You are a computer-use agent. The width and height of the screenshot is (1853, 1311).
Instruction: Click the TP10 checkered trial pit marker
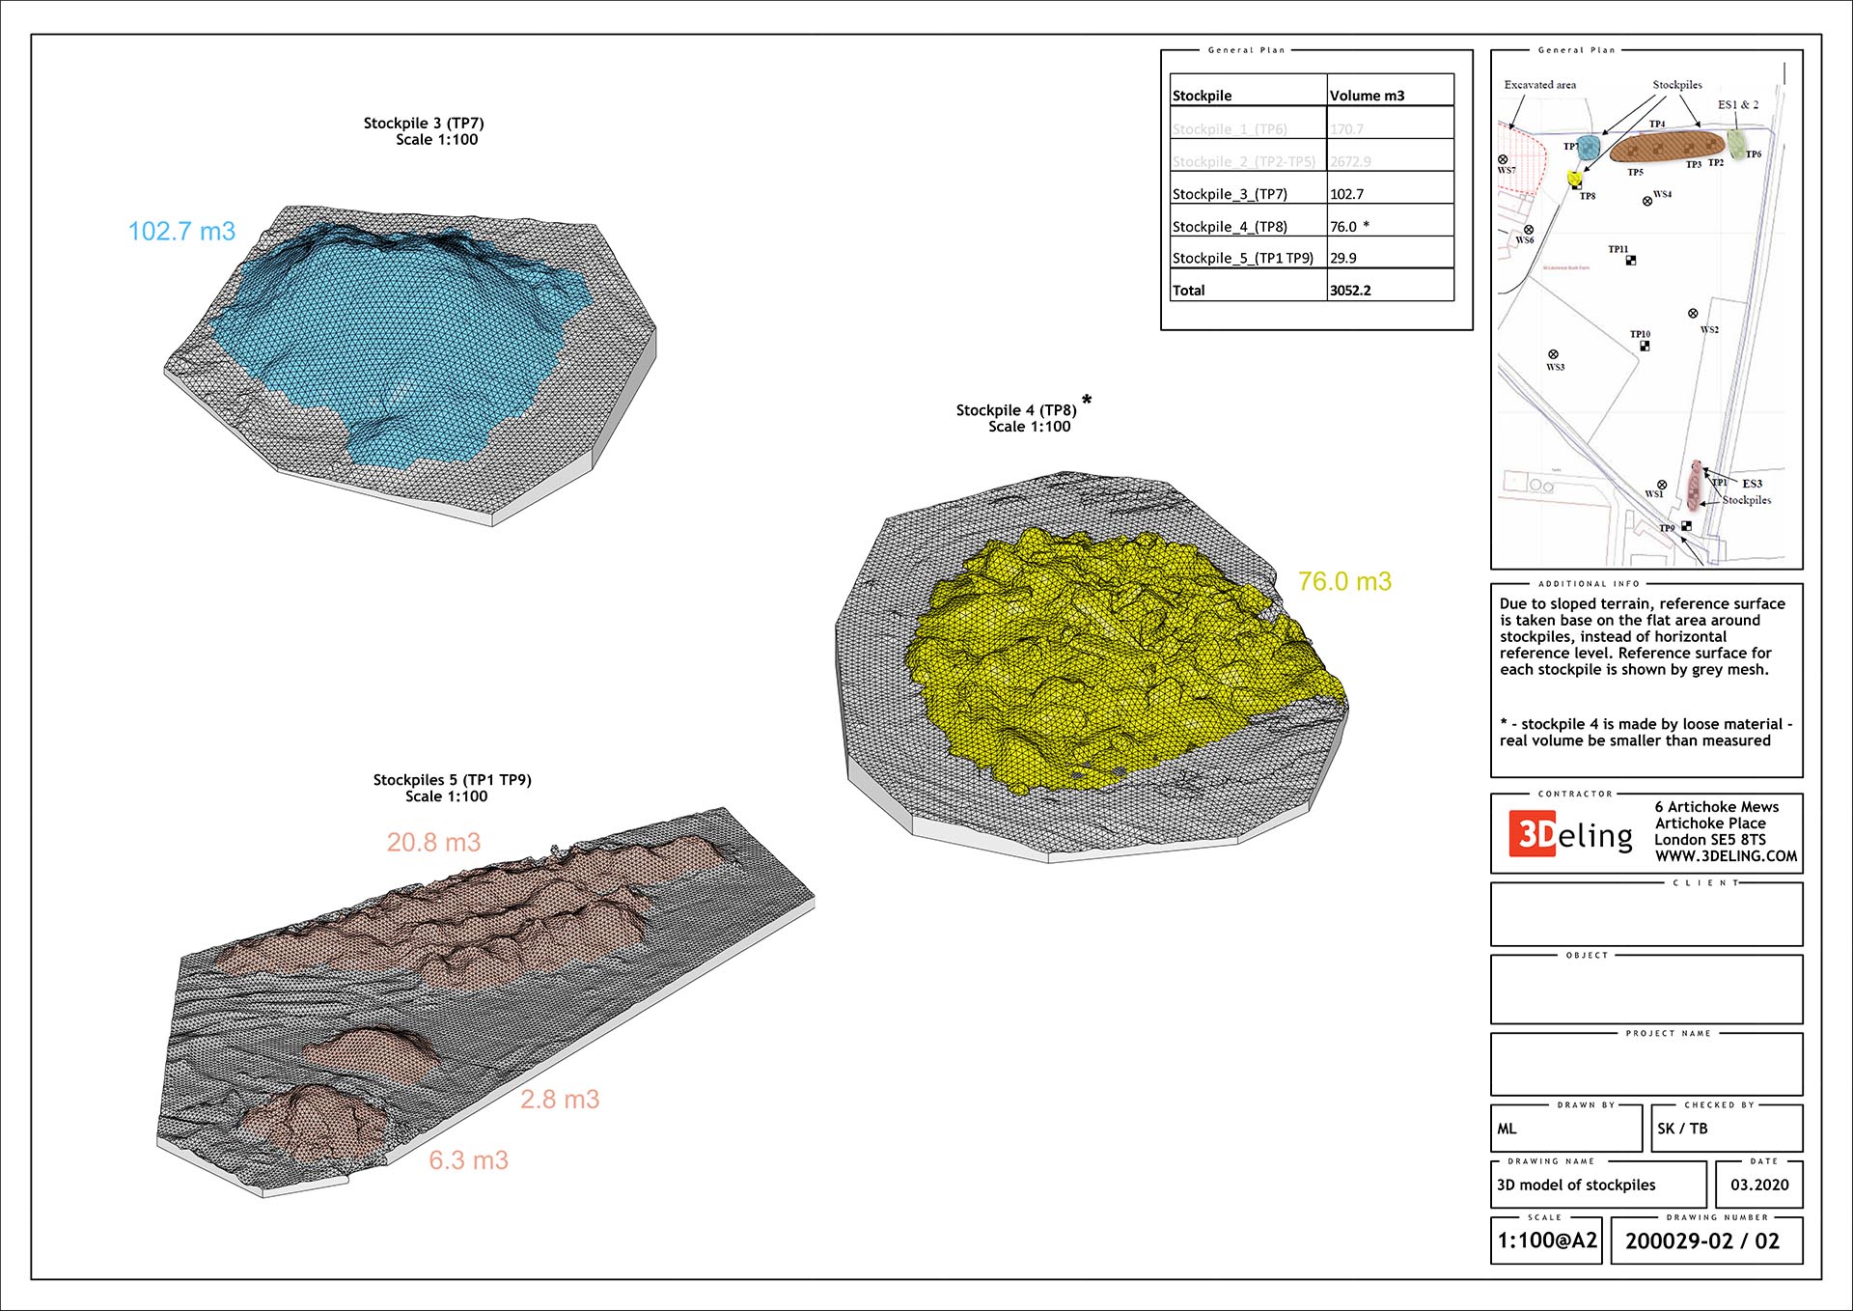pos(1645,346)
